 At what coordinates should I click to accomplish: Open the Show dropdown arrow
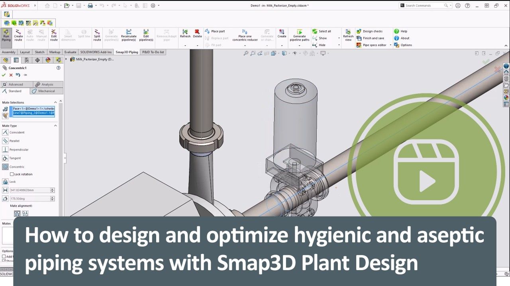point(339,38)
